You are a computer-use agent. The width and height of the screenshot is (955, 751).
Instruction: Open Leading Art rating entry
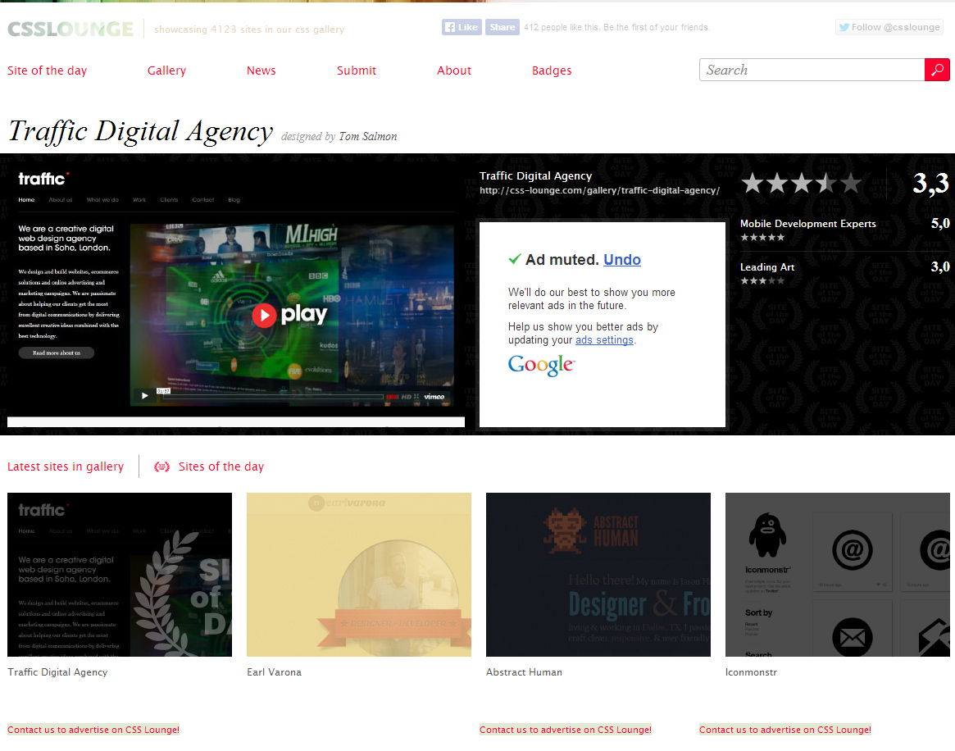(766, 266)
